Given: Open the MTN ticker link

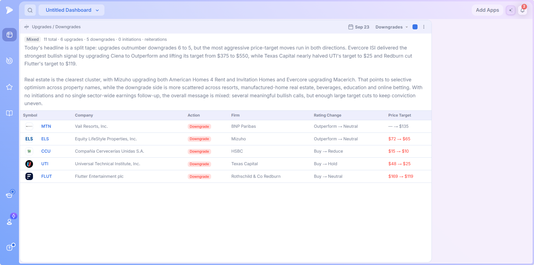Looking at the screenshot, I should (x=46, y=126).
